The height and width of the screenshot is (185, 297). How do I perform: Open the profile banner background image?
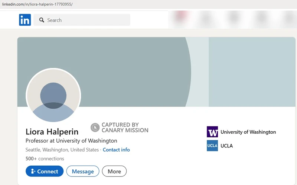[x=156, y=72]
